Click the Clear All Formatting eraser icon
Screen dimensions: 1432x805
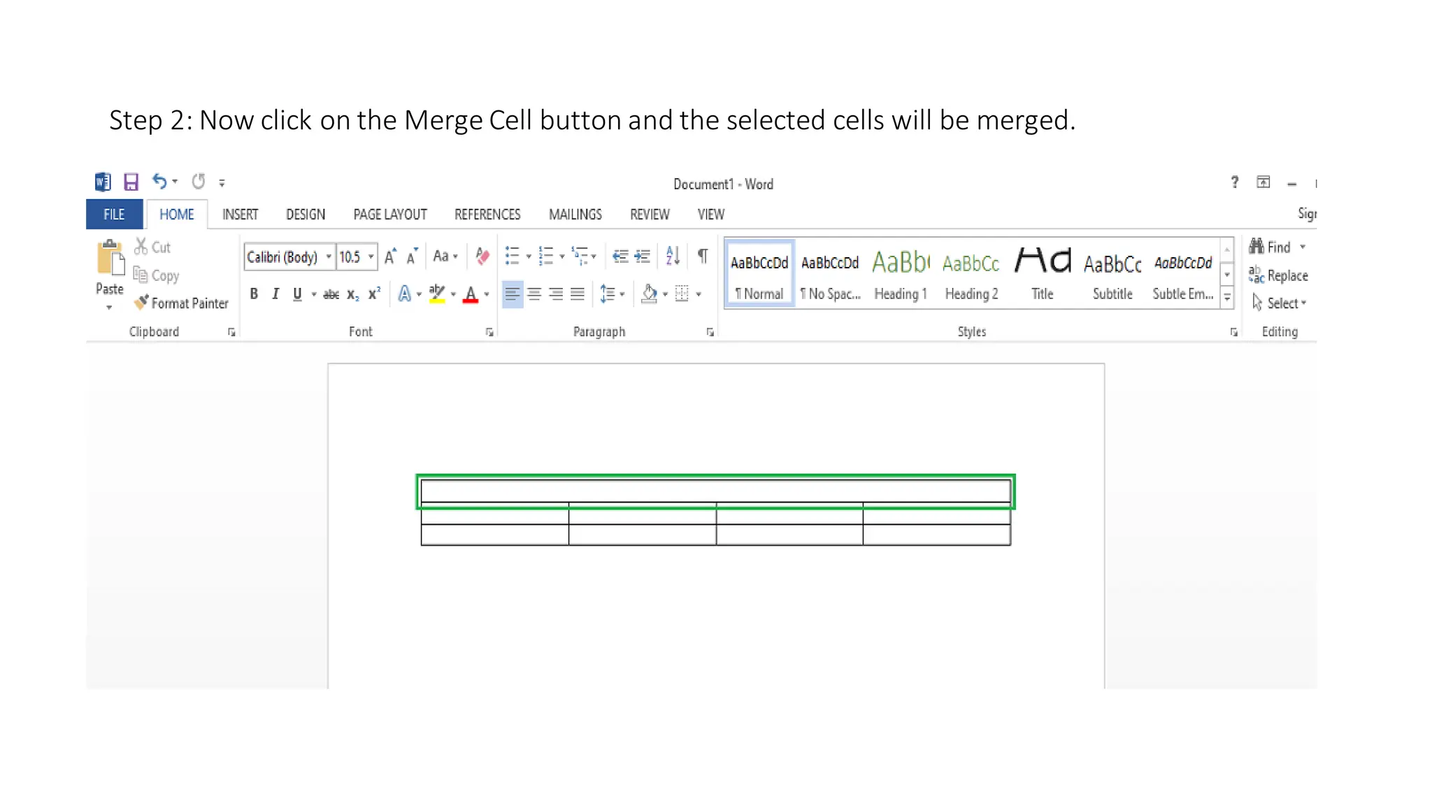pos(482,256)
